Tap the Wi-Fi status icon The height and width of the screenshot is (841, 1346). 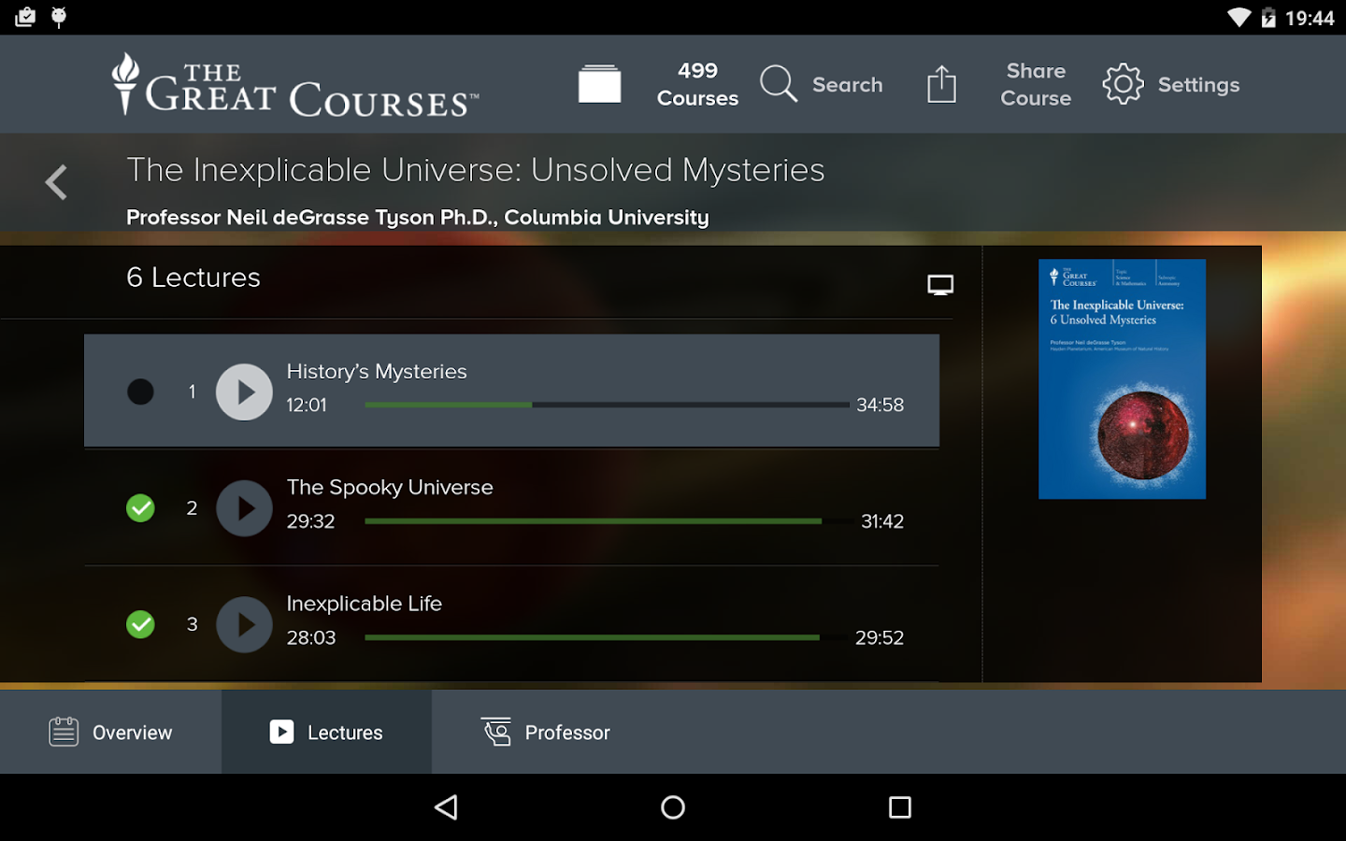click(x=1239, y=18)
